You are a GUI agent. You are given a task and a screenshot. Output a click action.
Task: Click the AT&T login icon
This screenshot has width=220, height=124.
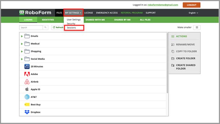[x=27, y=97]
